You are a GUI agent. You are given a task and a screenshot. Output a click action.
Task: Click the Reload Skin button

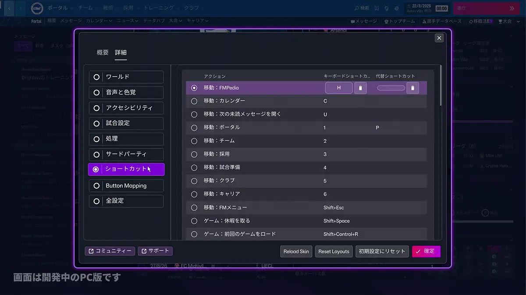pos(296,251)
